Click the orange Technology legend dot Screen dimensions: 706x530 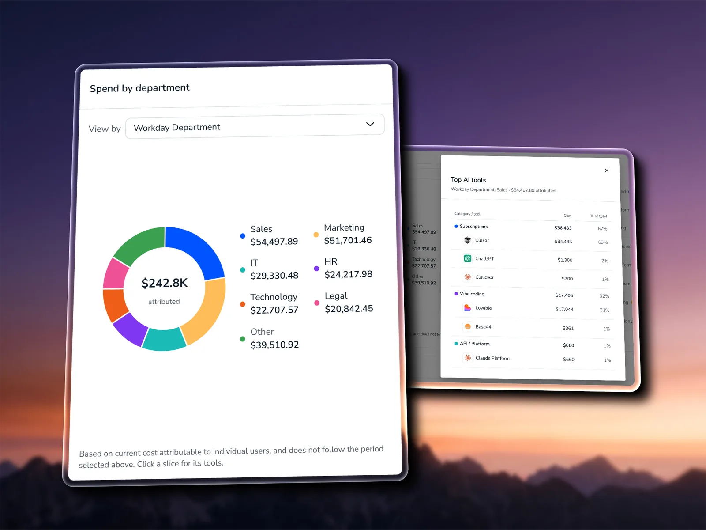click(243, 304)
